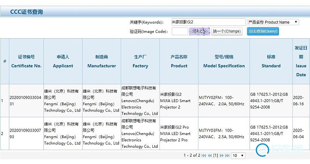Click the Model Specification column header
This screenshot has width=310, height=164.
point(224,62)
